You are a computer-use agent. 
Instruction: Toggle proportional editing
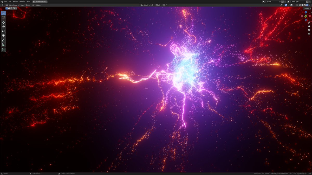coord(164,5)
